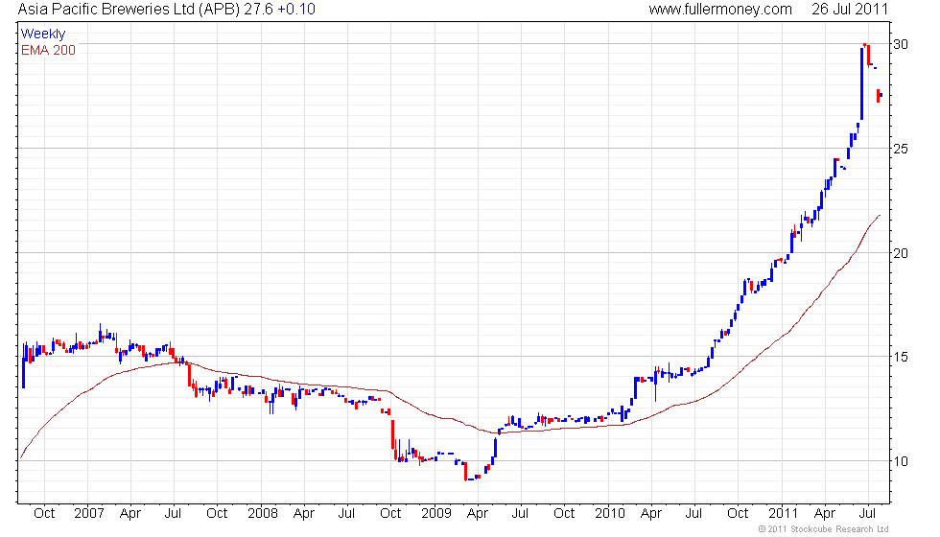Click the 26 Jul 2011 date label
This screenshot has width=940, height=537.
[850, 9]
